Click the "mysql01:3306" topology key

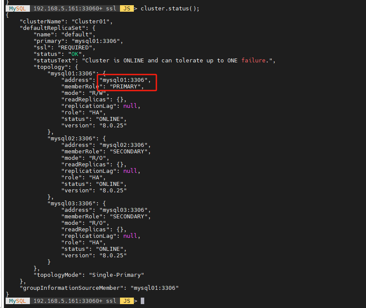click(73, 74)
